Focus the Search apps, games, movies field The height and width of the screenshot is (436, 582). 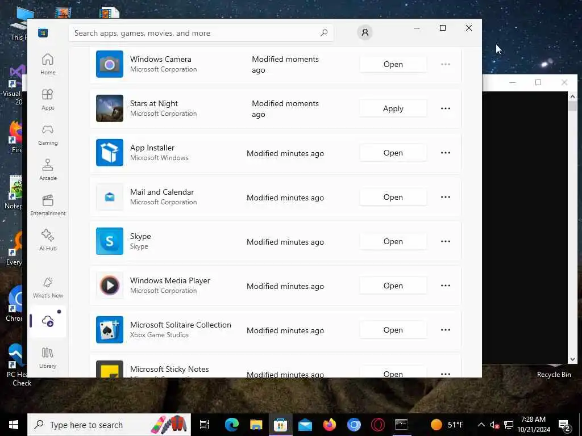[x=201, y=33]
